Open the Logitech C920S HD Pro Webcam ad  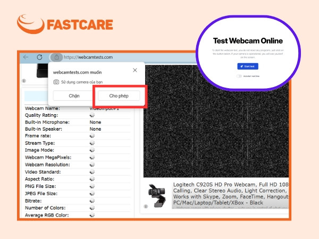click(231, 194)
